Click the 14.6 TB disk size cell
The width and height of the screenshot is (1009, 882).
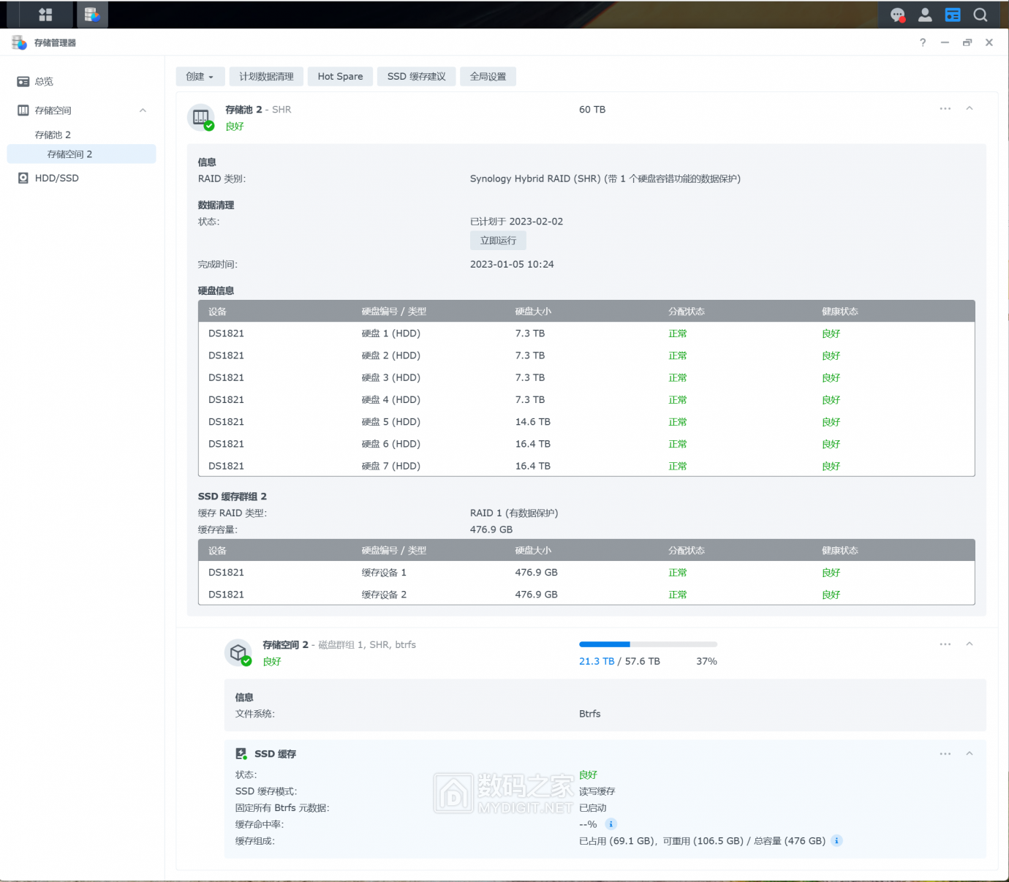coord(533,422)
